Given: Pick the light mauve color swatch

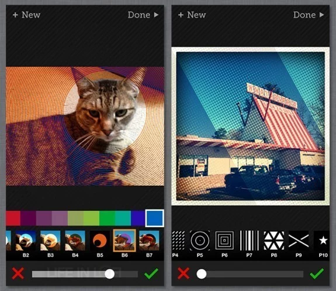Looking at the screenshot, I should [60, 218].
